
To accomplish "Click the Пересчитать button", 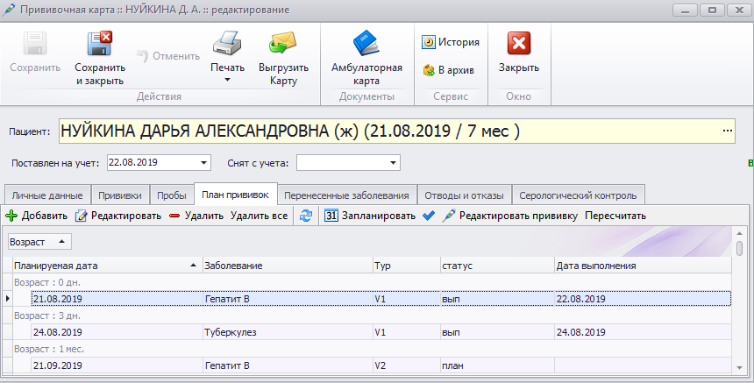I will pyautogui.click(x=615, y=216).
